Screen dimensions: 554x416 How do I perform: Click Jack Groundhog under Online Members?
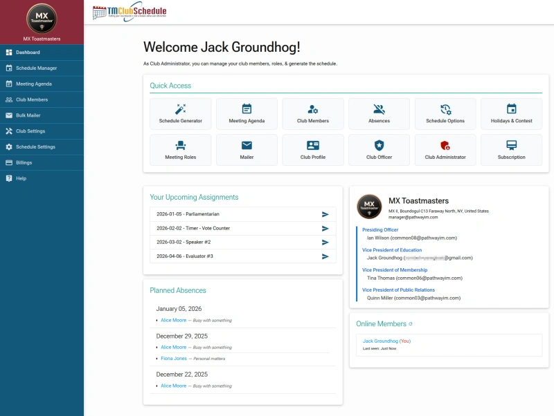point(381,341)
